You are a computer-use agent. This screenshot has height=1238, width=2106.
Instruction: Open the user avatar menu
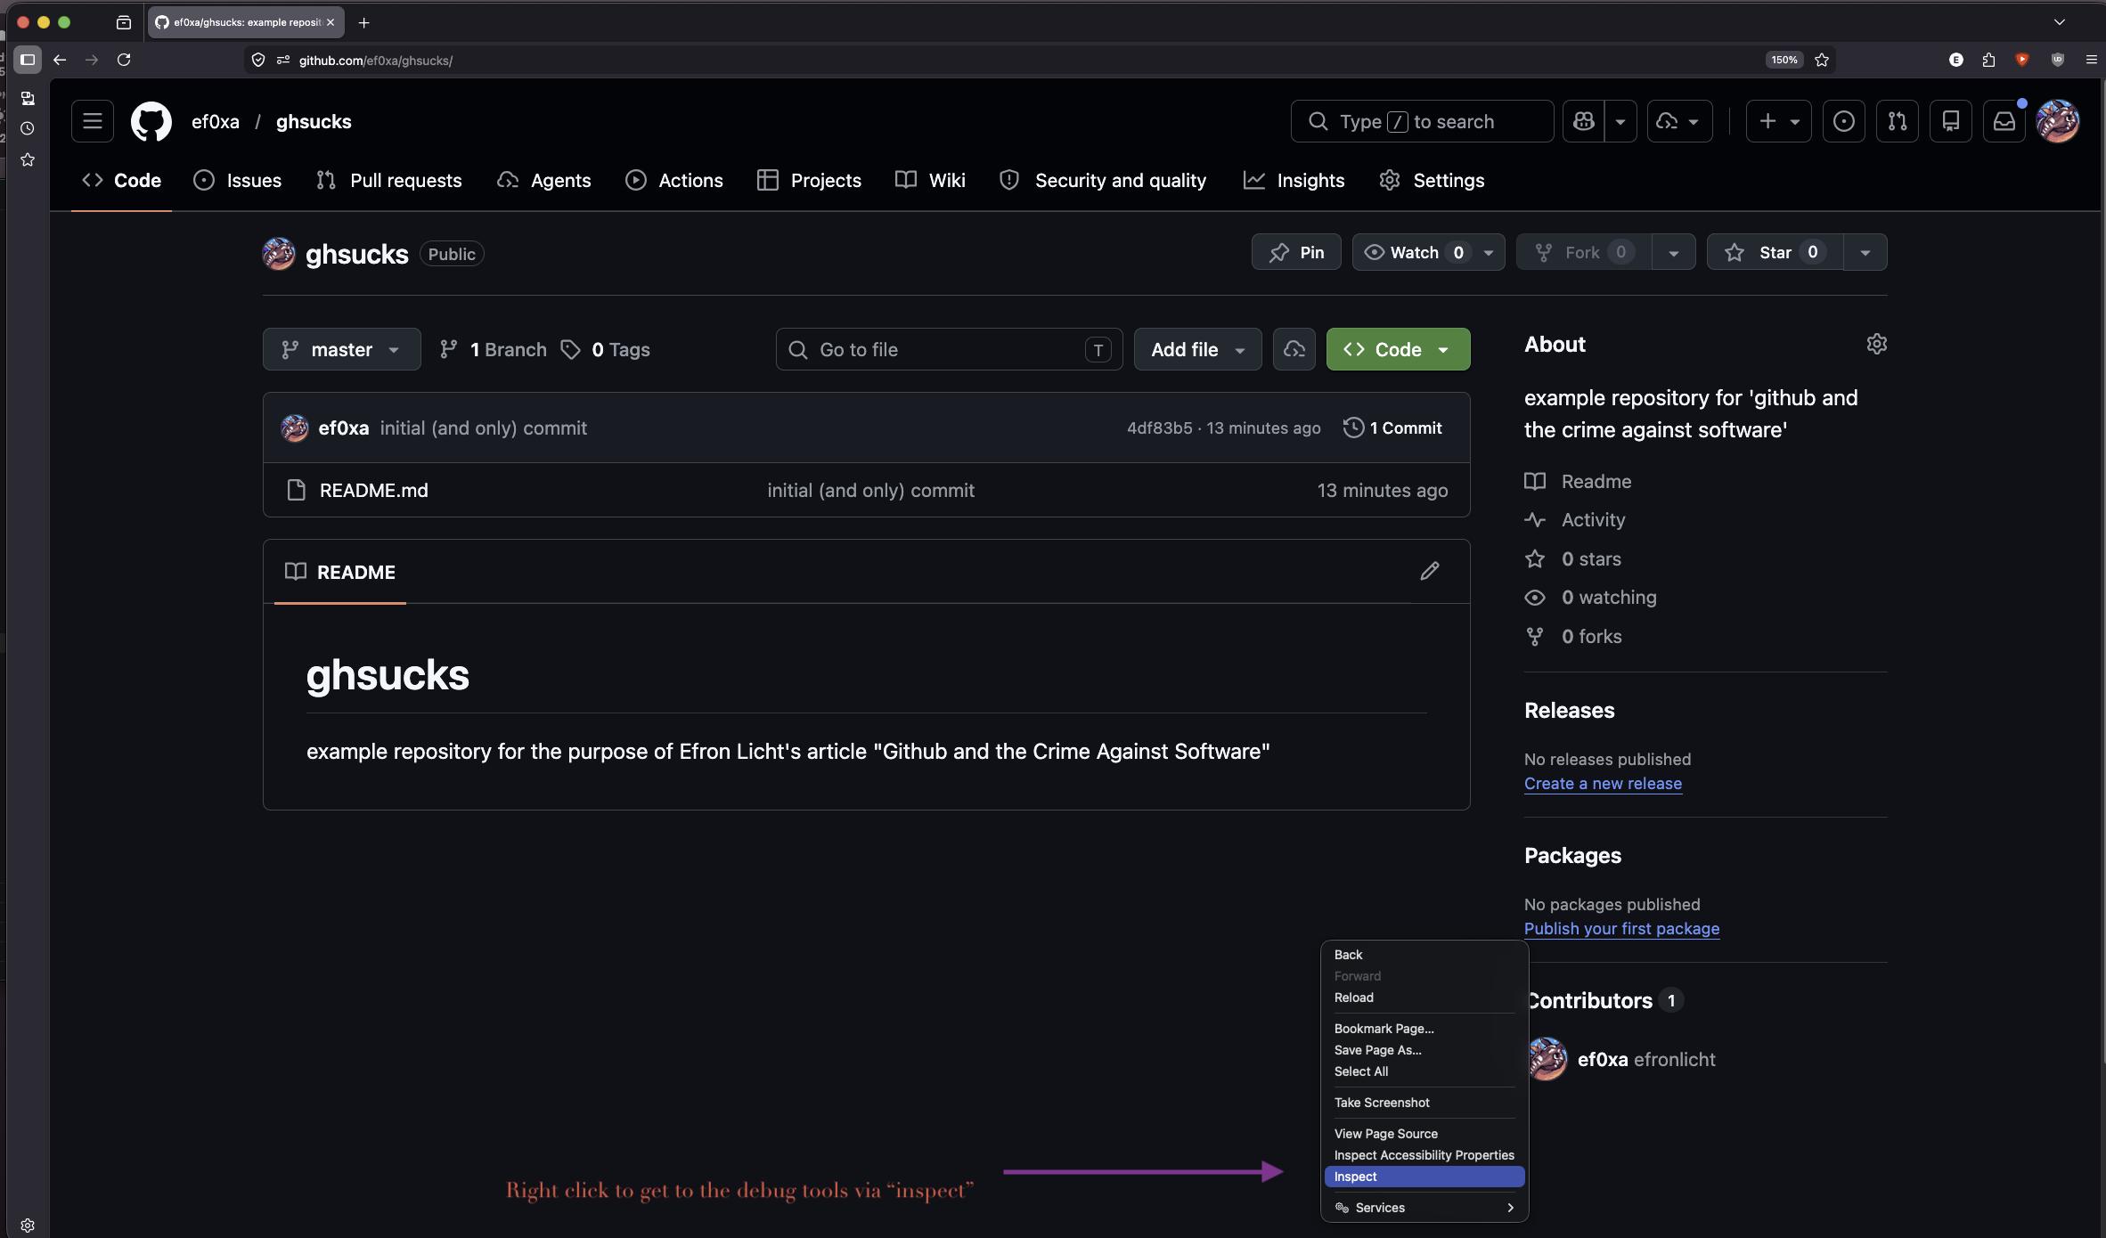pyautogui.click(x=2058, y=122)
